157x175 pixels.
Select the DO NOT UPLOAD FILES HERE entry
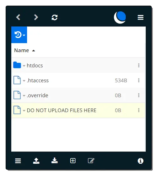click(x=62, y=110)
